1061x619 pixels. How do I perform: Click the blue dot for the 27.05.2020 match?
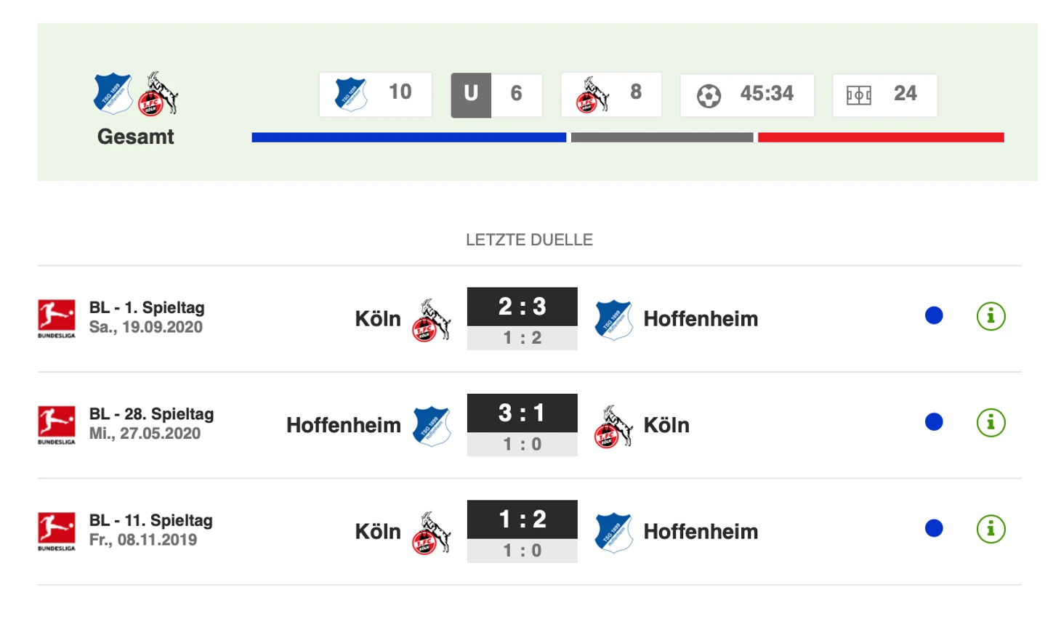[x=934, y=421]
